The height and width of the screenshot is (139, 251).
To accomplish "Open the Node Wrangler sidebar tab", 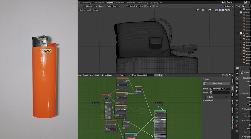I will click(x=233, y=122).
